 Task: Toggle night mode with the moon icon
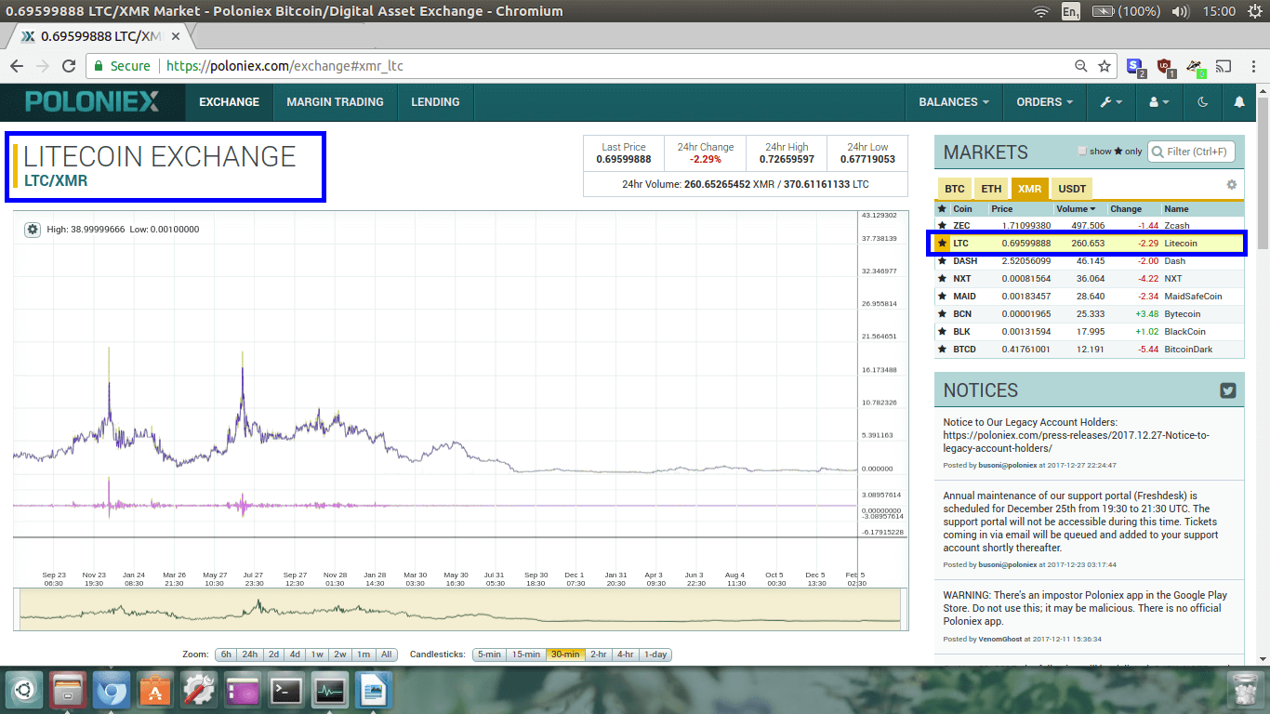(x=1203, y=102)
